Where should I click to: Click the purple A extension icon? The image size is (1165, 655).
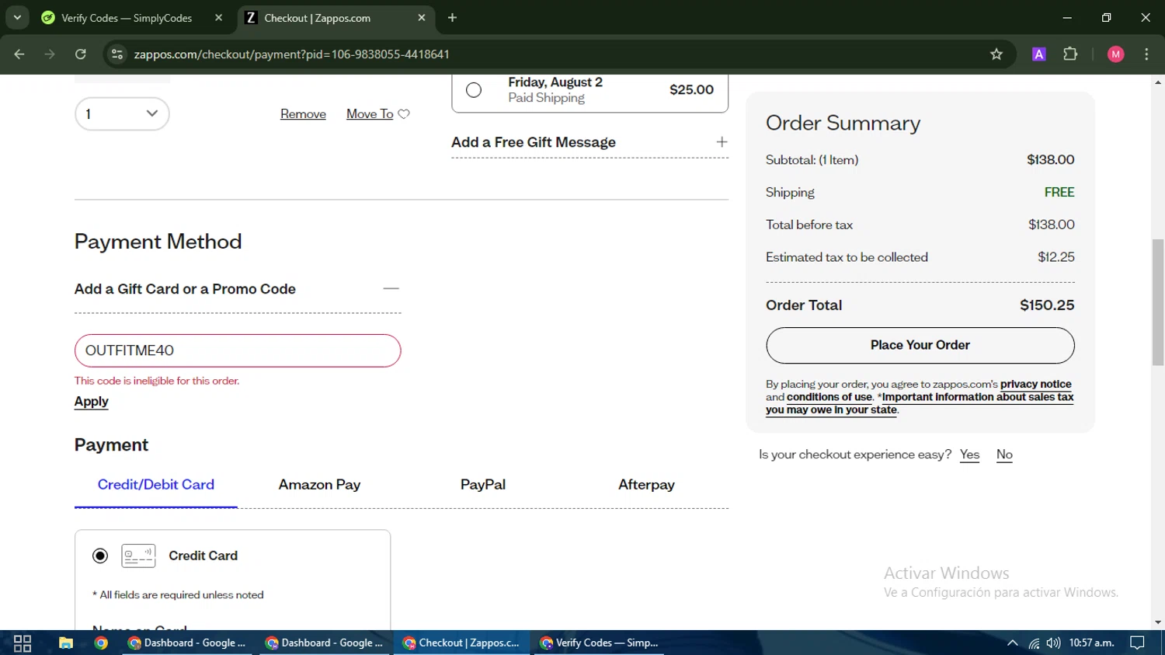click(1038, 54)
